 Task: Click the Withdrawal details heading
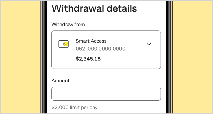[94, 8]
